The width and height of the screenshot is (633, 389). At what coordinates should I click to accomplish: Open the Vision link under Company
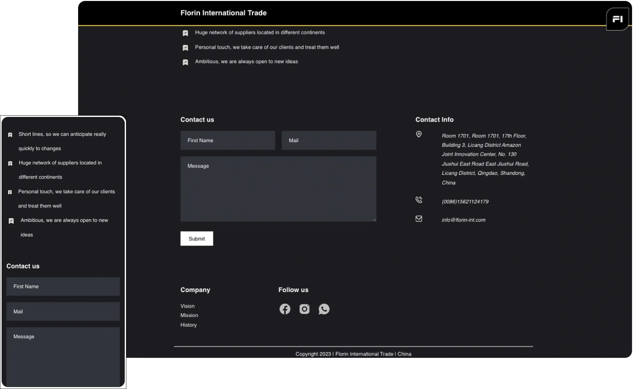(x=187, y=306)
